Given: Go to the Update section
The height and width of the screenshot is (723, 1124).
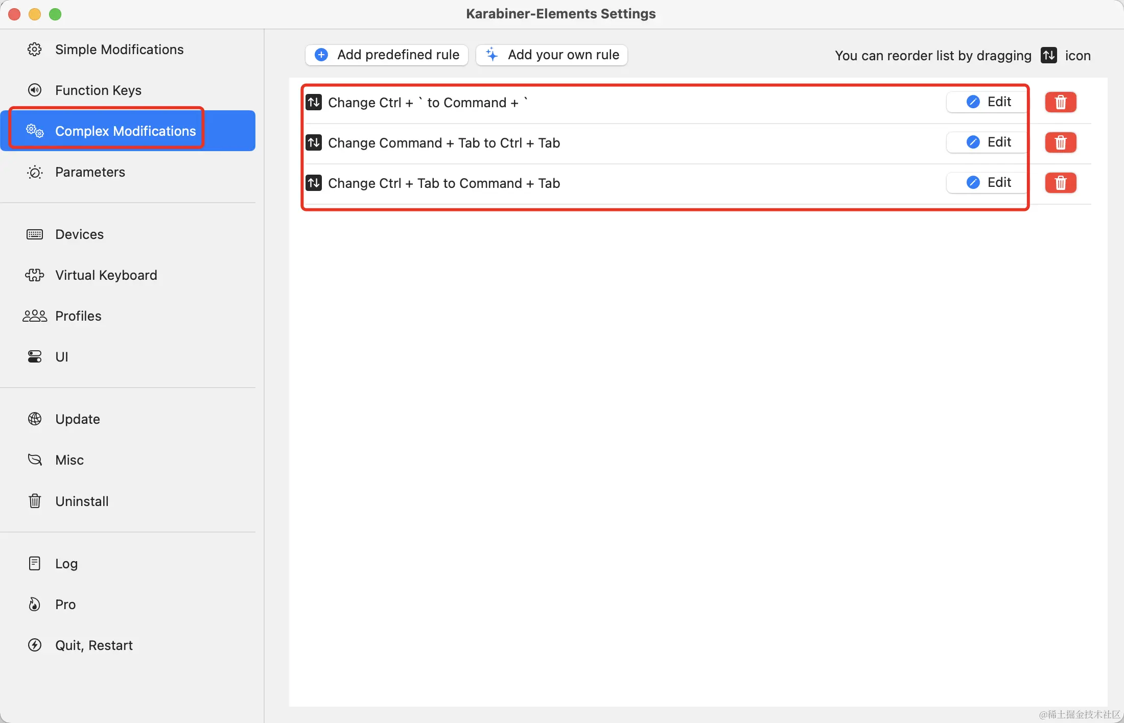Looking at the screenshot, I should (128, 419).
